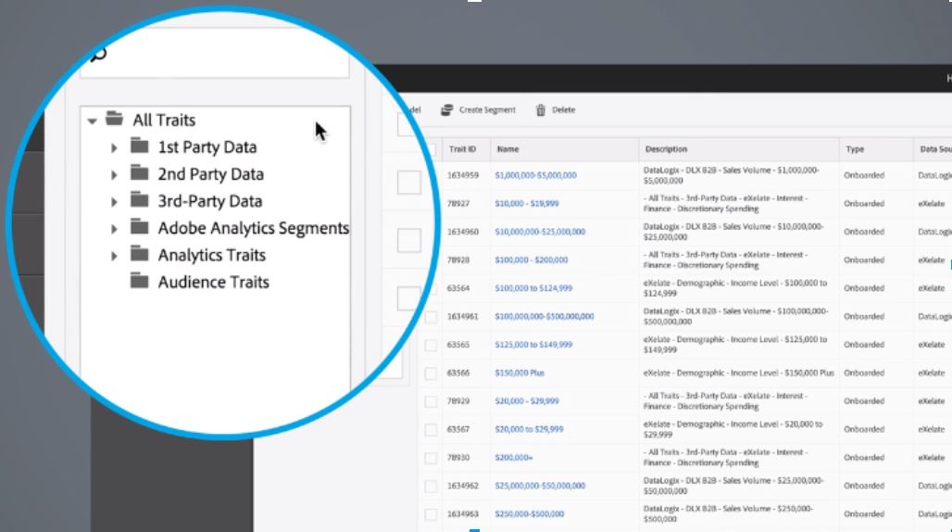
Task: Expand the 3rd-Party Data node arrow
Action: 114,202
